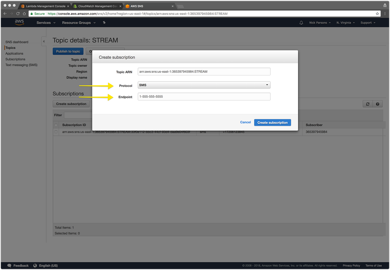390x270 pixels.
Task: Confirm with the Create subscription button
Action: click(x=272, y=122)
